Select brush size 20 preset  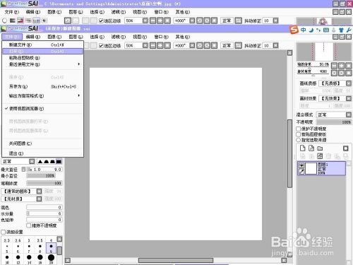tap(51, 259)
